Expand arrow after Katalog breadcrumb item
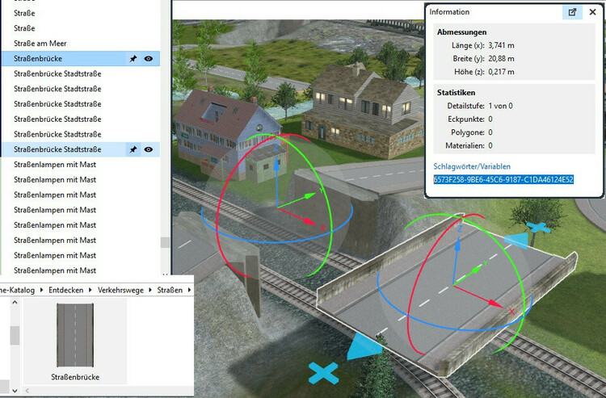Screen dimensions: 606x398 pos(41,290)
